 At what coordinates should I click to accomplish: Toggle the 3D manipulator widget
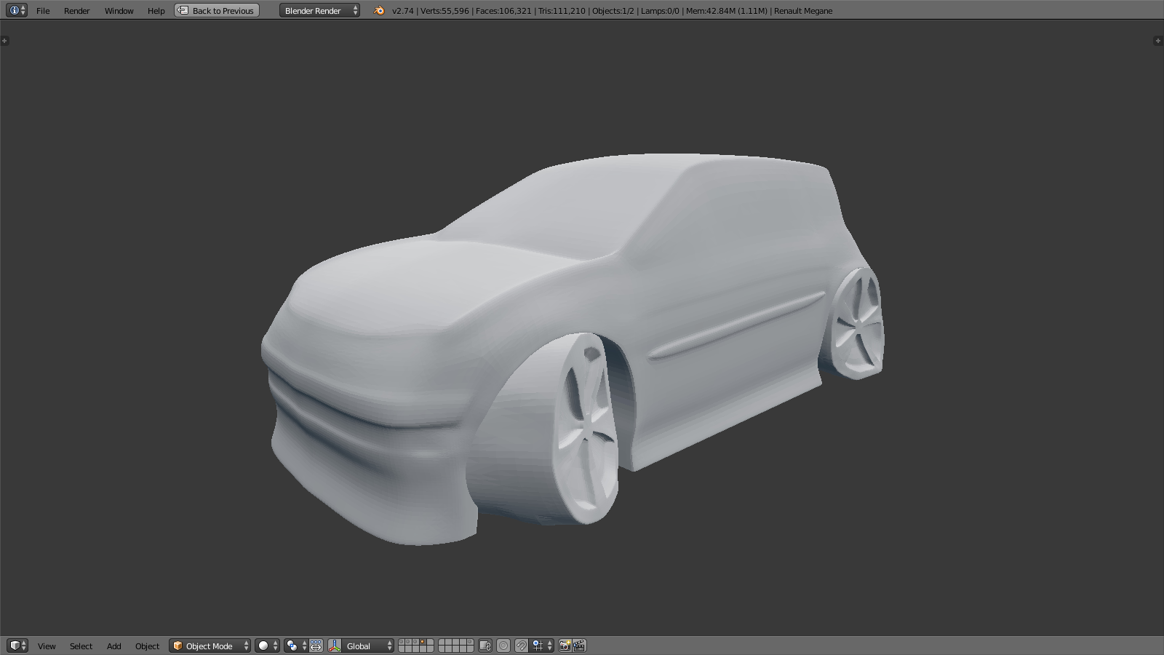[335, 646]
